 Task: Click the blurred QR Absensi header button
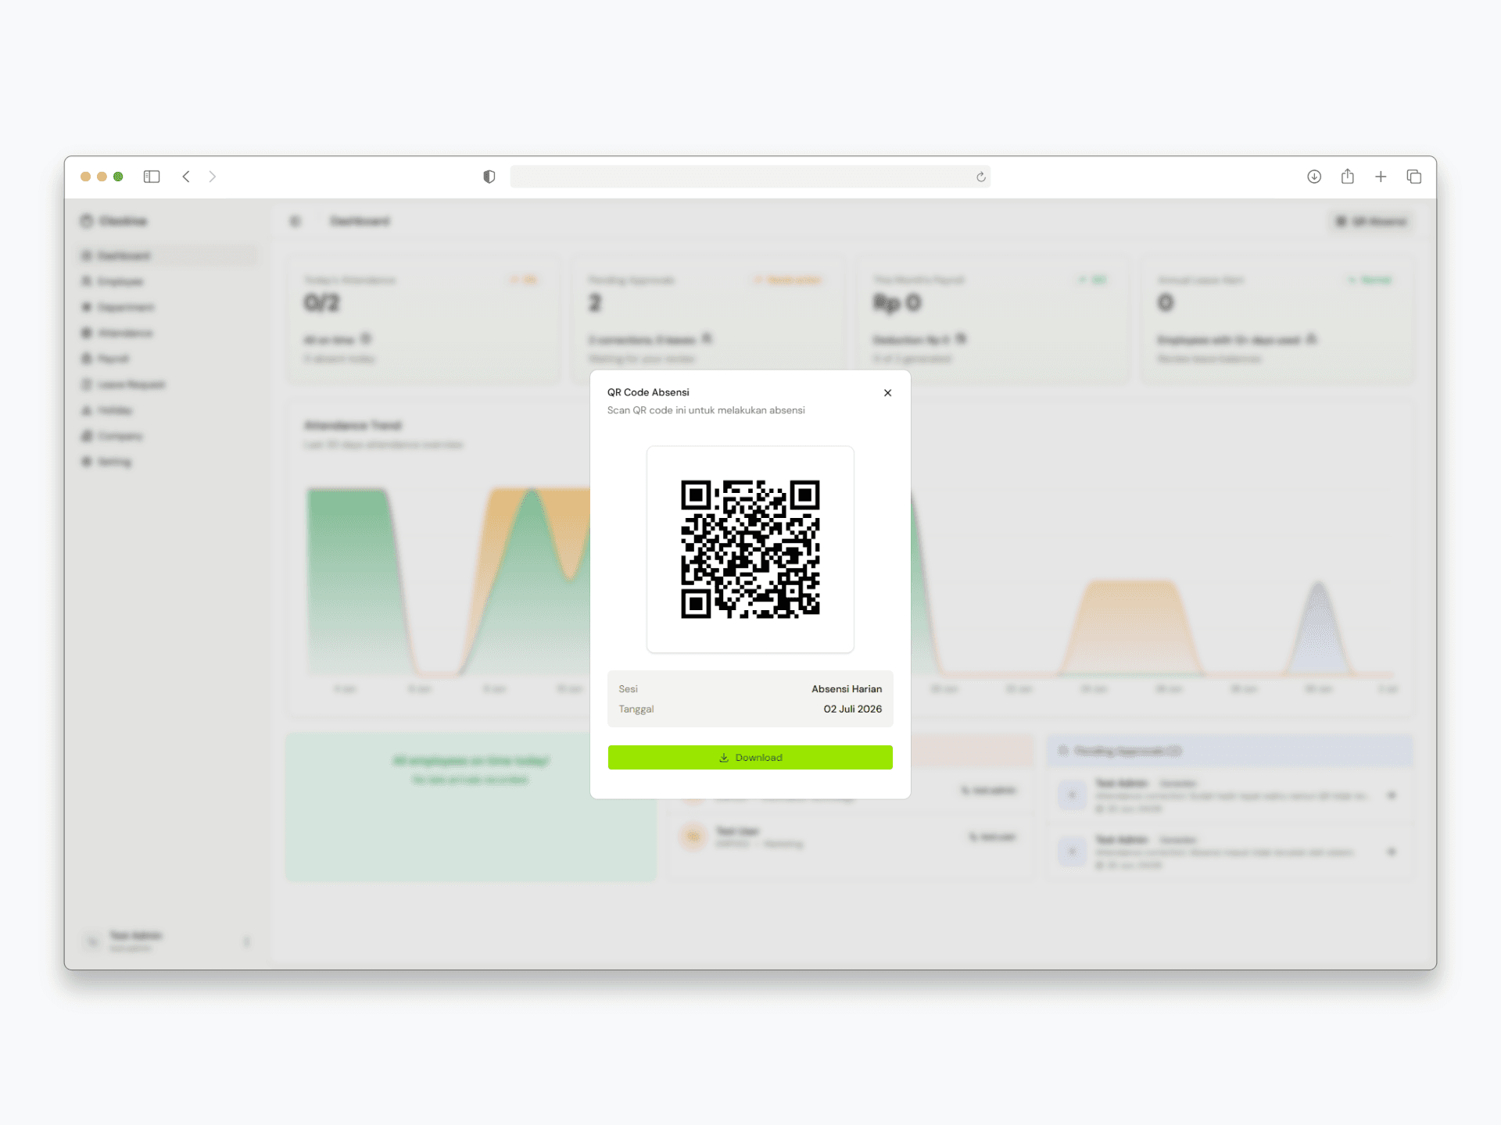tap(1372, 221)
